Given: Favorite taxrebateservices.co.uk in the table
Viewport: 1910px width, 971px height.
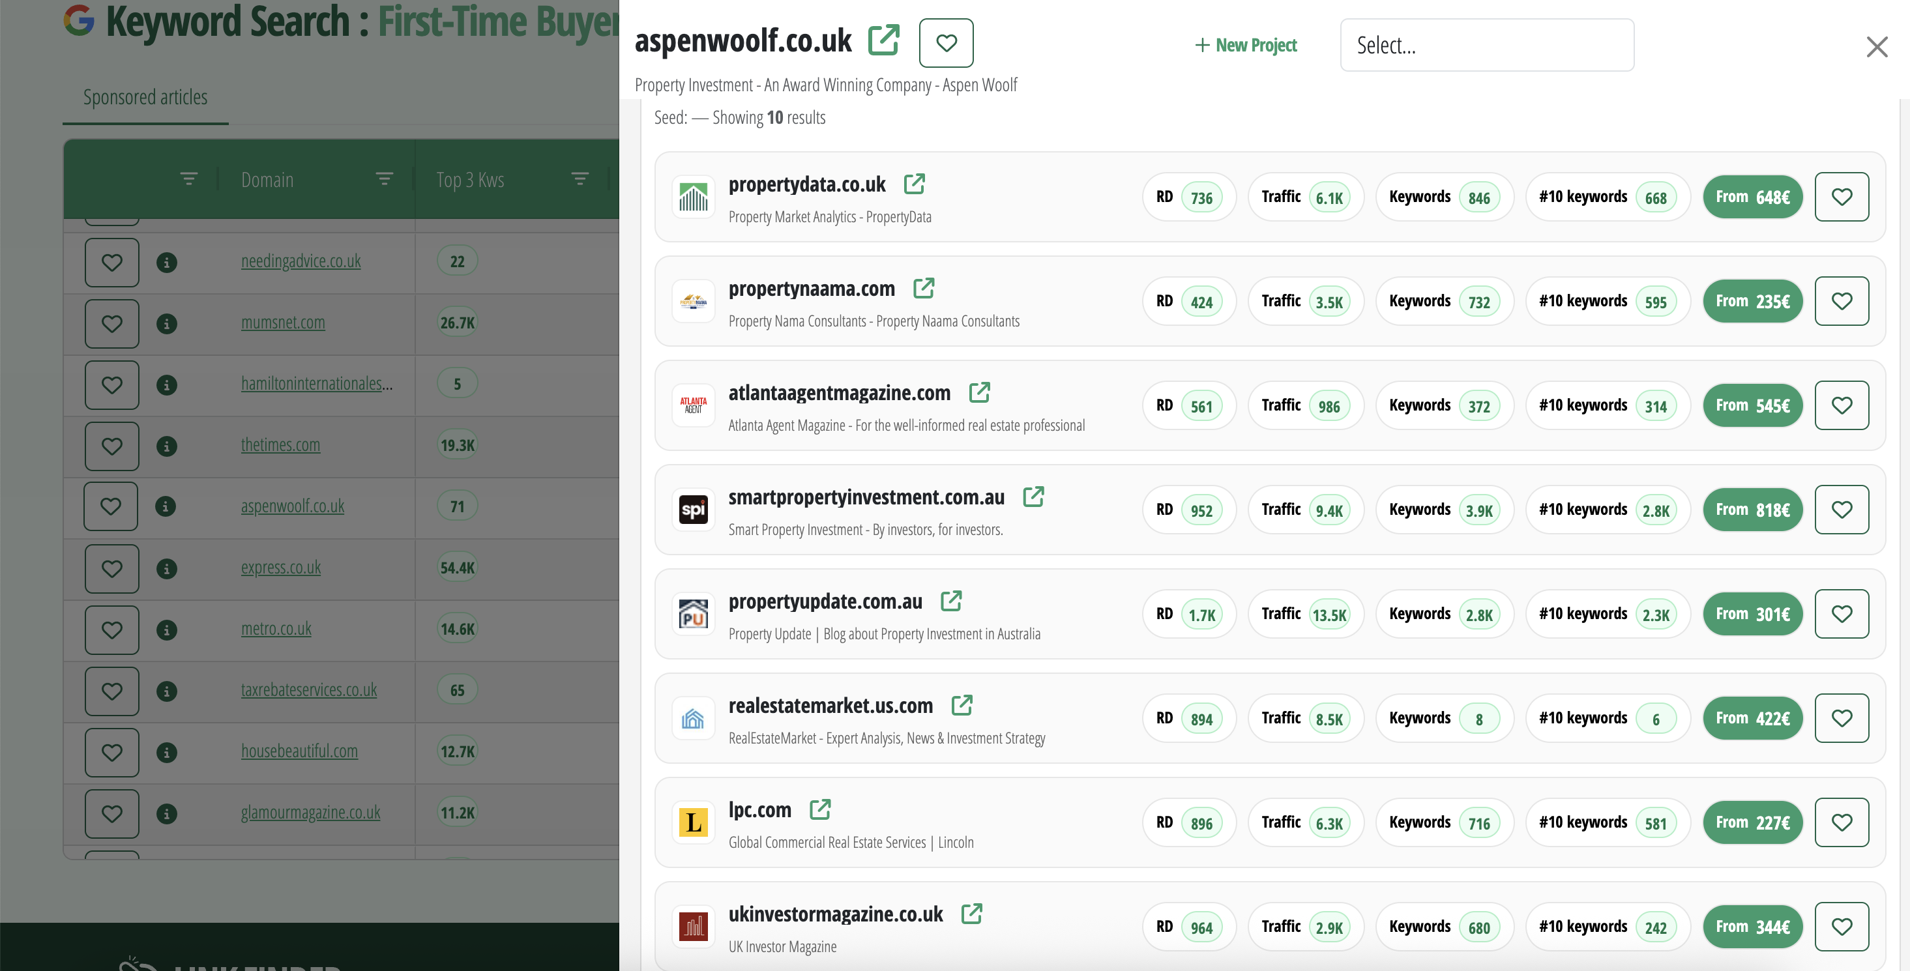Looking at the screenshot, I should click(112, 691).
